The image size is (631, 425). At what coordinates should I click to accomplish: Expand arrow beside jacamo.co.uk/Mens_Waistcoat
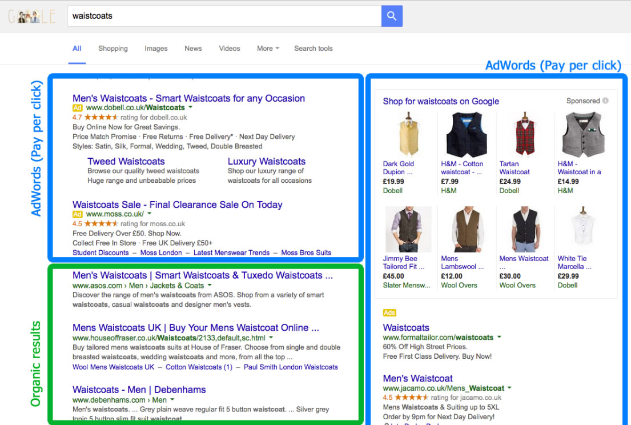pyautogui.click(x=509, y=387)
